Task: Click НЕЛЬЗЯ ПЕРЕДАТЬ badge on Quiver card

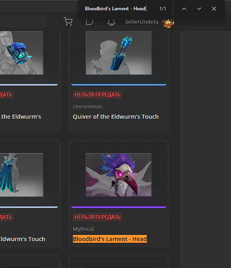Action: (97, 95)
